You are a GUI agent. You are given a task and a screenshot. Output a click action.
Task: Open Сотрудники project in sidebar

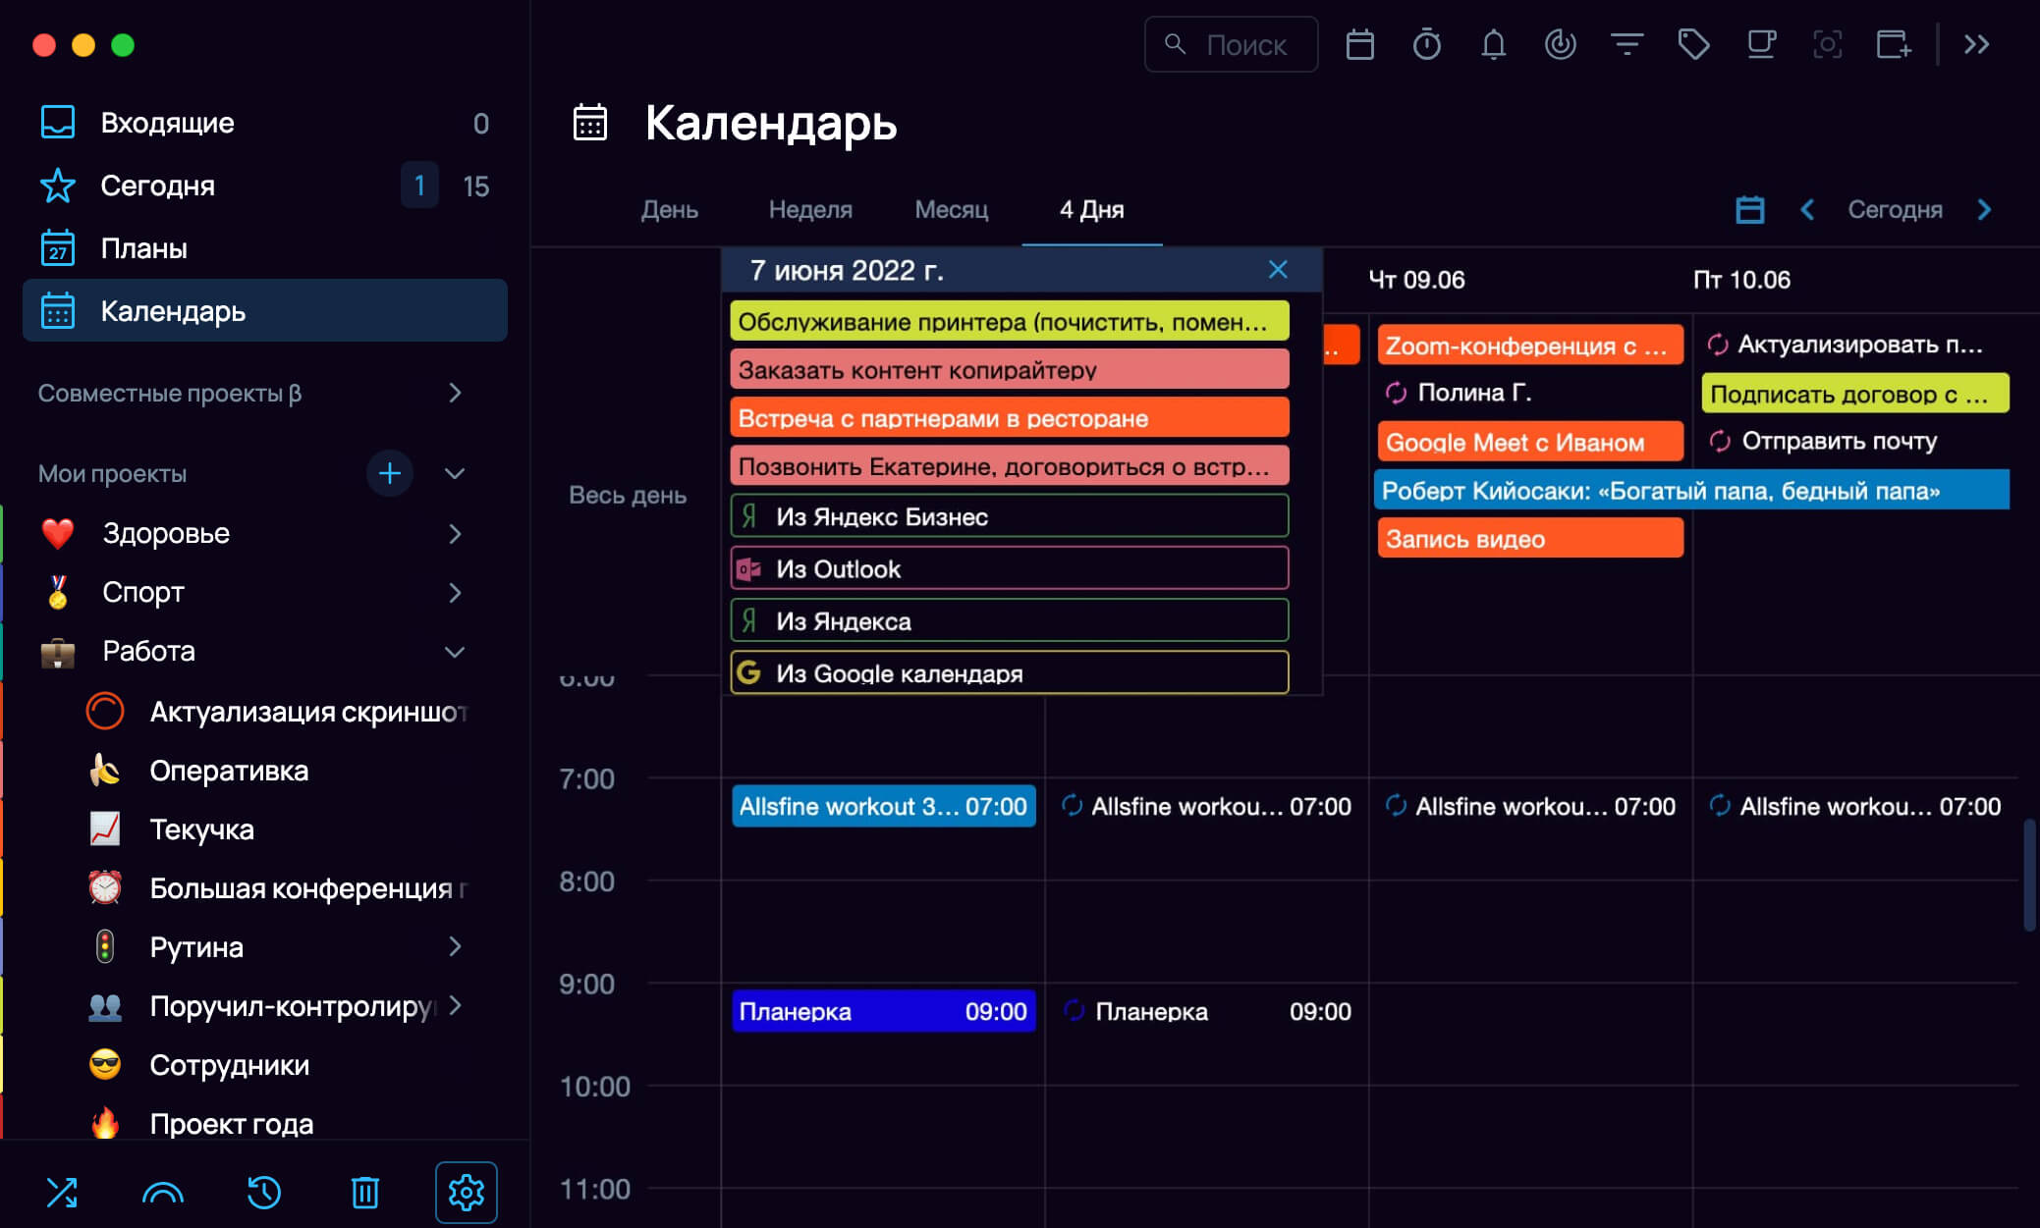pyautogui.click(x=229, y=1065)
